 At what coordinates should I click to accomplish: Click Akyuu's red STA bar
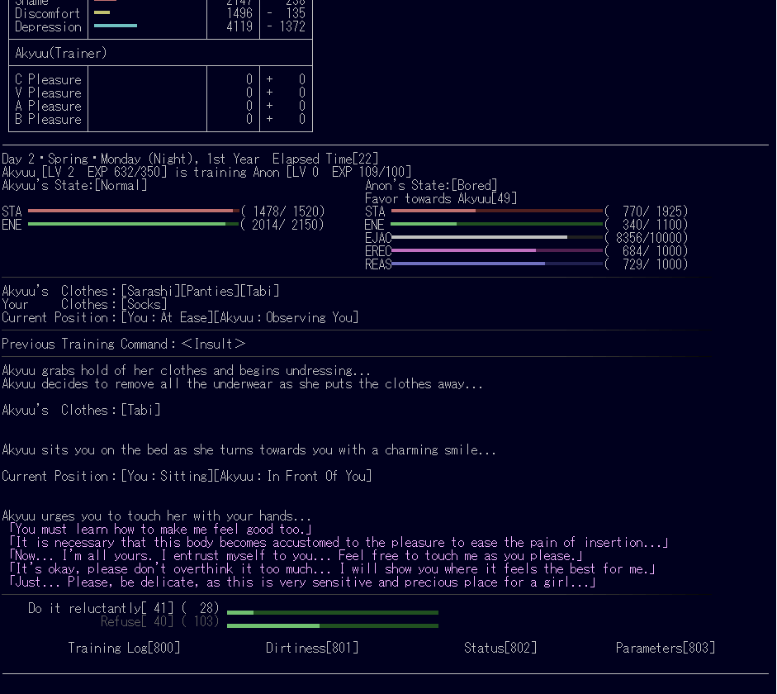point(134,212)
